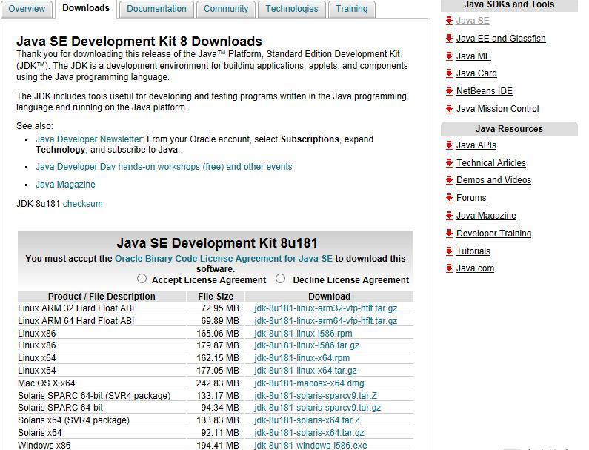Go to the Community tab

226,9
